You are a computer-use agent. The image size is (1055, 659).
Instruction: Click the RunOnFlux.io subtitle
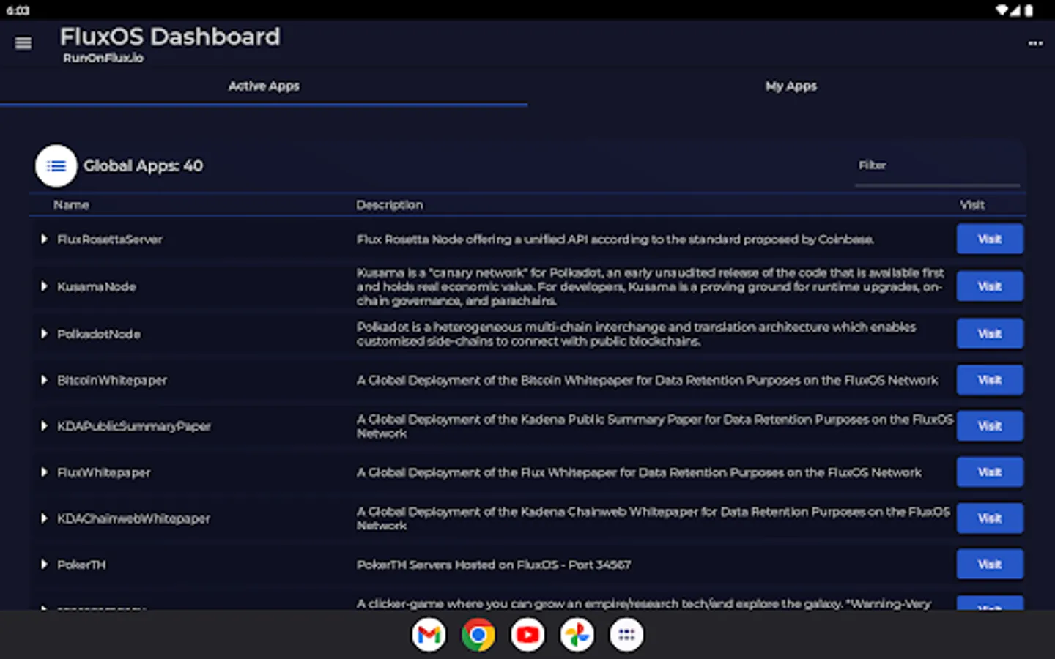(103, 58)
